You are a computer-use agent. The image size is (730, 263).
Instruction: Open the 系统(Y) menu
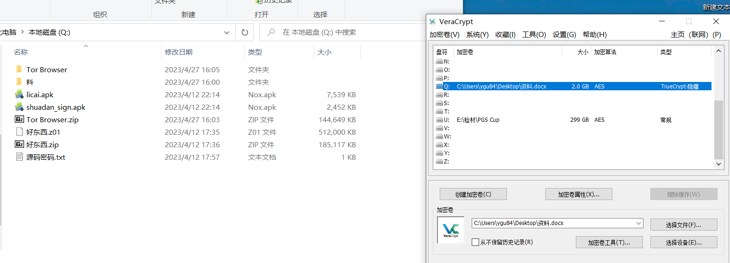pyautogui.click(x=477, y=35)
